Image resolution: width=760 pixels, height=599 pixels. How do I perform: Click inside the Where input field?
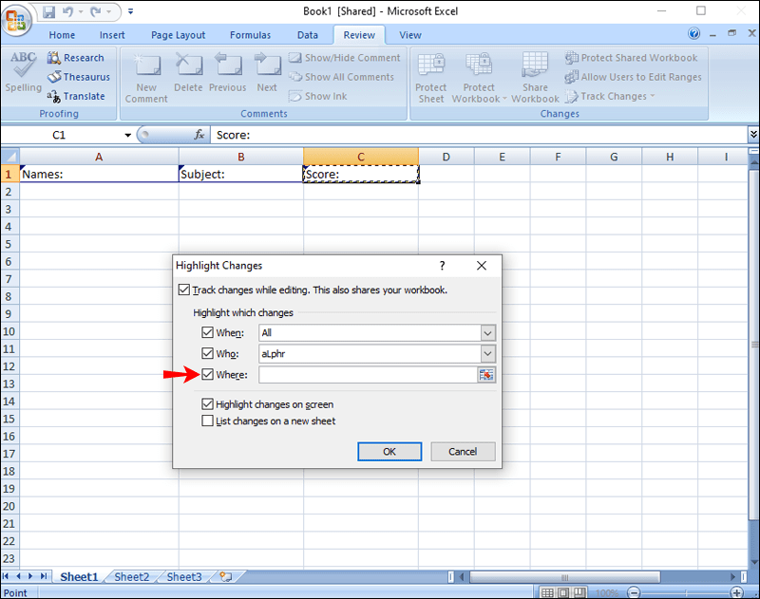tap(369, 375)
